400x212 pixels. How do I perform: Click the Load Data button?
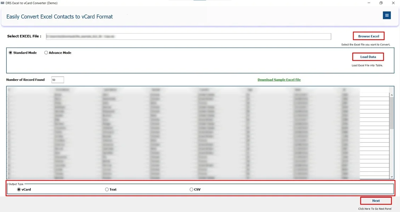[368, 57]
